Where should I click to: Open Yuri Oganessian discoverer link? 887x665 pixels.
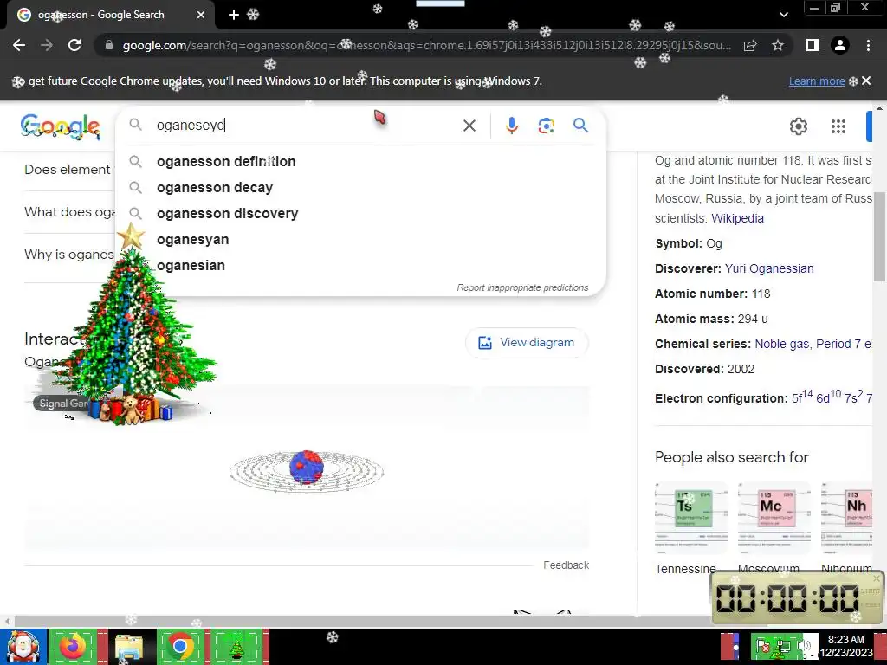coord(769,268)
